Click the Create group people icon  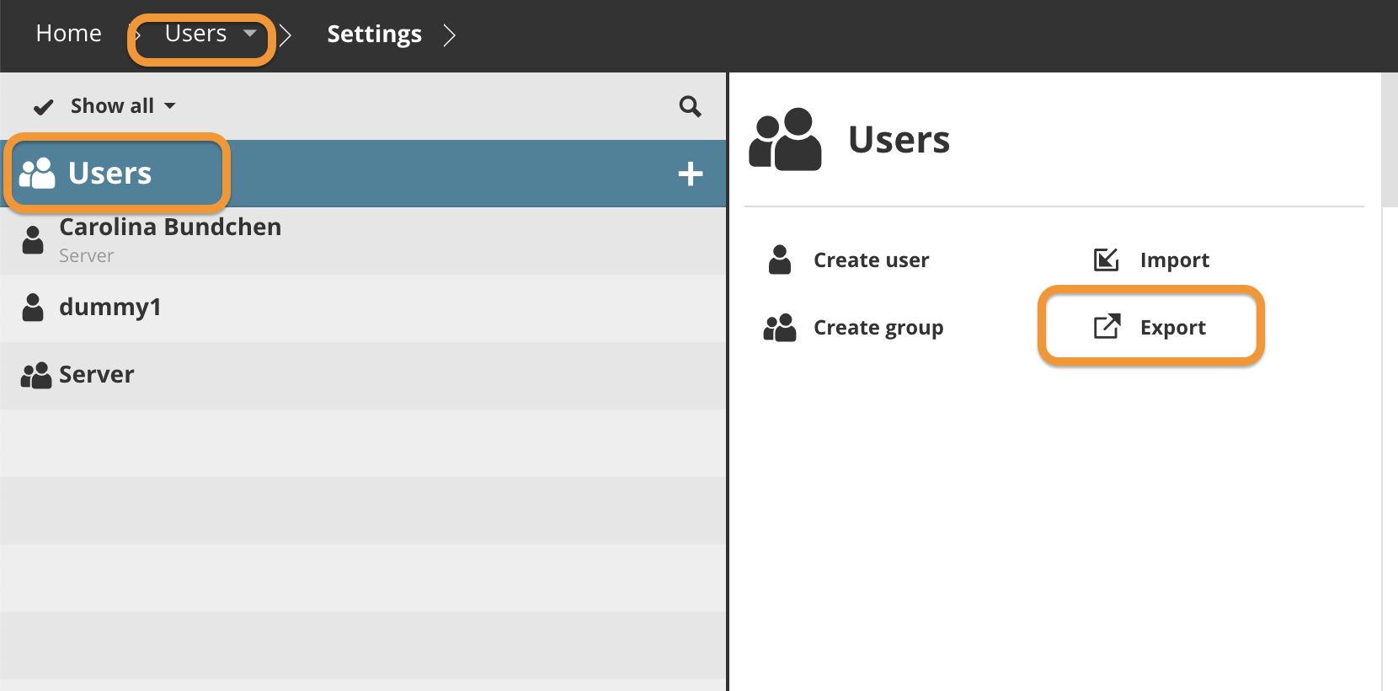click(x=780, y=327)
